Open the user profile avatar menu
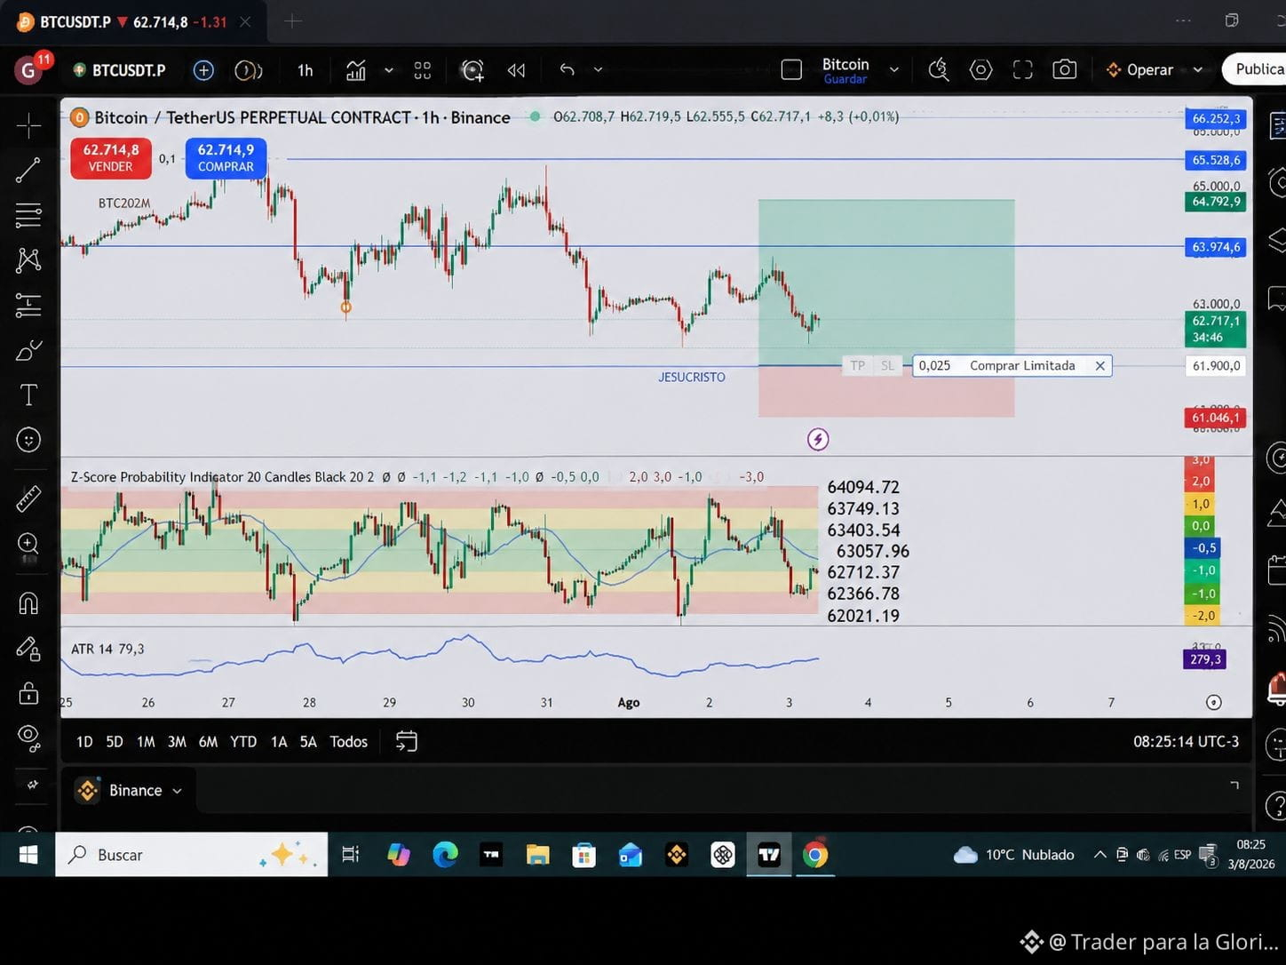This screenshot has width=1286, height=965. [x=28, y=70]
